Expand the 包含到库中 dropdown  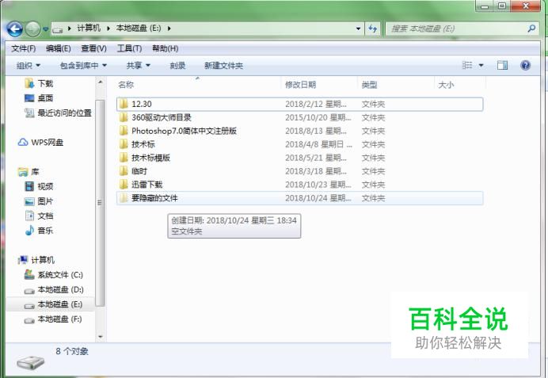point(83,66)
